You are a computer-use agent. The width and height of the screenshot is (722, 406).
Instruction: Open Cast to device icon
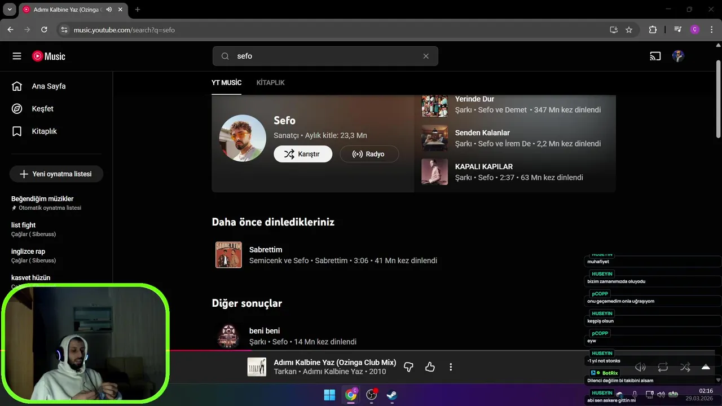click(x=655, y=56)
